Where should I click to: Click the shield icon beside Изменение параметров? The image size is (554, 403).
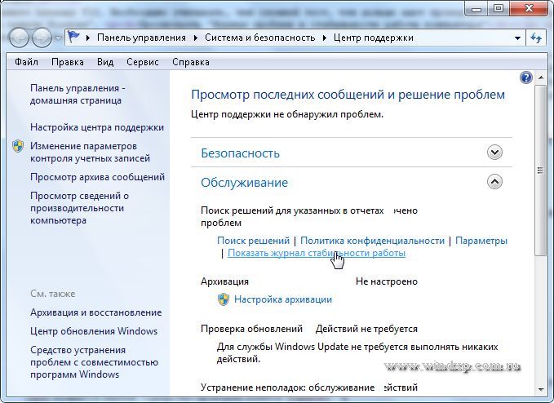click(x=18, y=146)
